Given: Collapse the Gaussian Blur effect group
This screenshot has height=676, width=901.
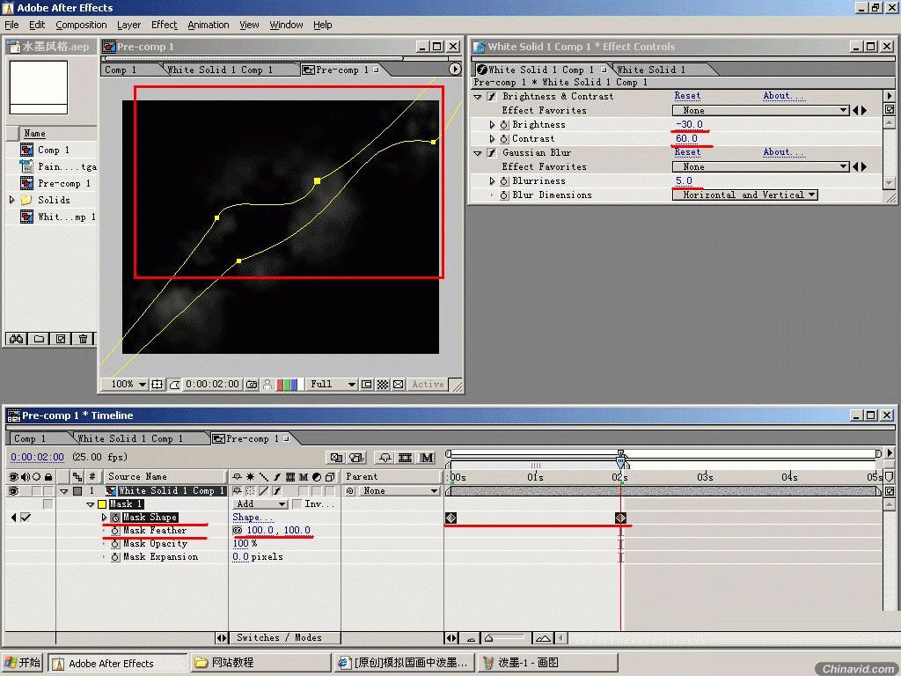Looking at the screenshot, I should click(x=478, y=153).
